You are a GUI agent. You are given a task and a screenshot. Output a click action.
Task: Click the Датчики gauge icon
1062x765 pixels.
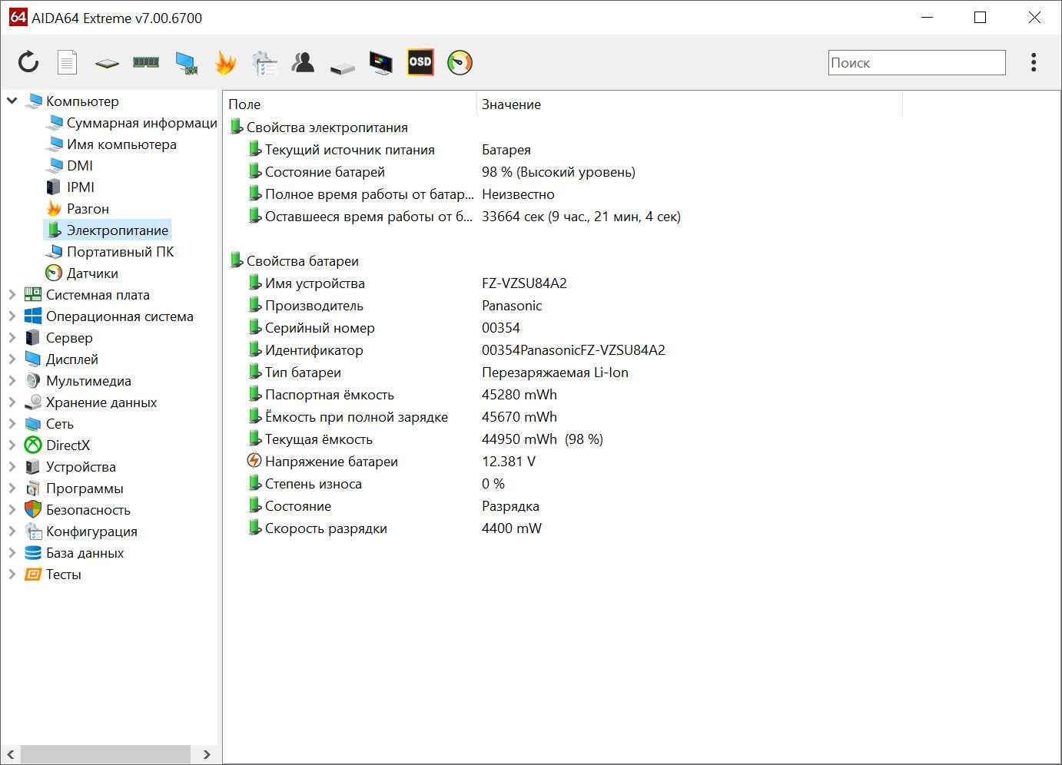(54, 273)
